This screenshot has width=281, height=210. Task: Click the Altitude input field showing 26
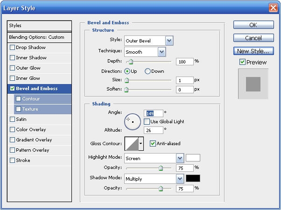point(154,130)
